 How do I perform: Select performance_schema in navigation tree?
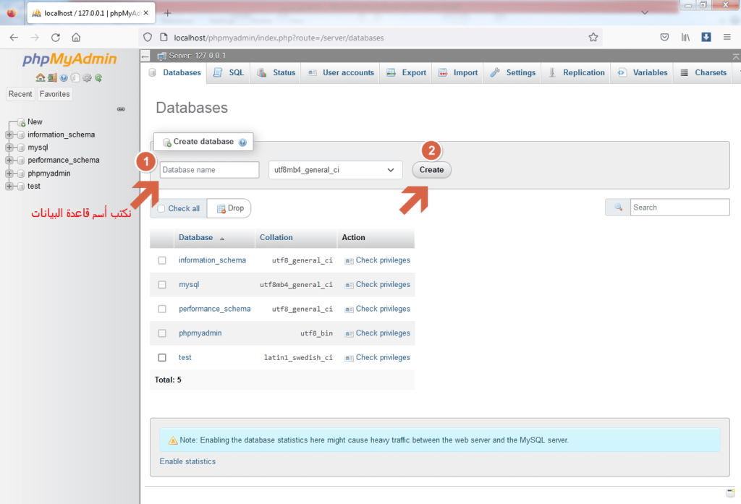point(64,160)
